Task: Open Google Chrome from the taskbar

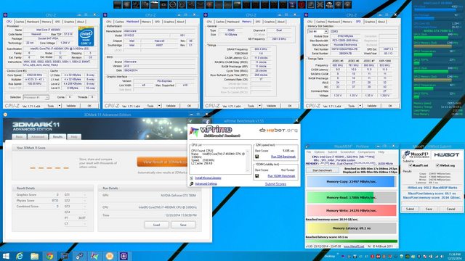Action: click(x=49, y=256)
